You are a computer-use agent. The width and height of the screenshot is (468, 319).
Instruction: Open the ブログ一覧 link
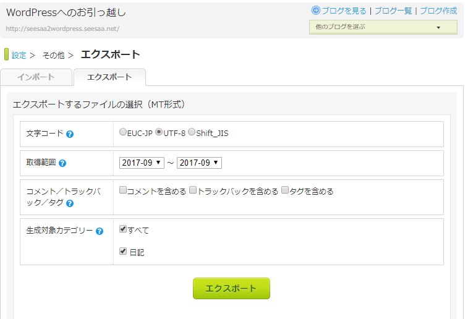point(393,11)
